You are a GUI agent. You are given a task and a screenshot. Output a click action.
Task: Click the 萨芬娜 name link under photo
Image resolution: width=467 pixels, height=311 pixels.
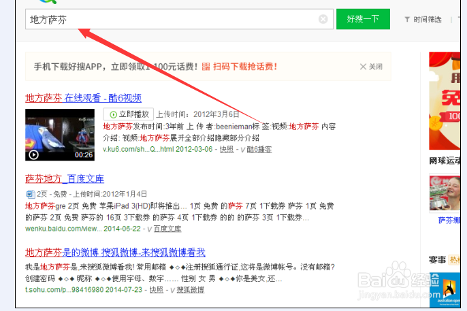click(x=449, y=220)
